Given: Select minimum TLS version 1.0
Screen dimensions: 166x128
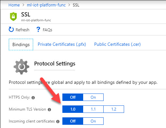Looking at the screenshot, I should [x=73, y=109].
